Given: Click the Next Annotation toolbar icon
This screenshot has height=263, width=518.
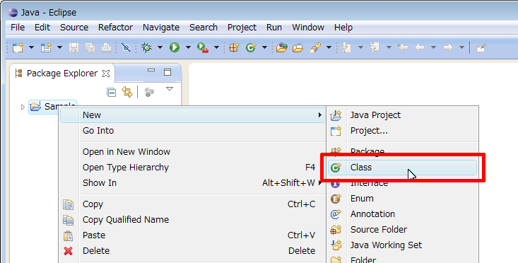Looking at the screenshot, I should click(x=346, y=47).
